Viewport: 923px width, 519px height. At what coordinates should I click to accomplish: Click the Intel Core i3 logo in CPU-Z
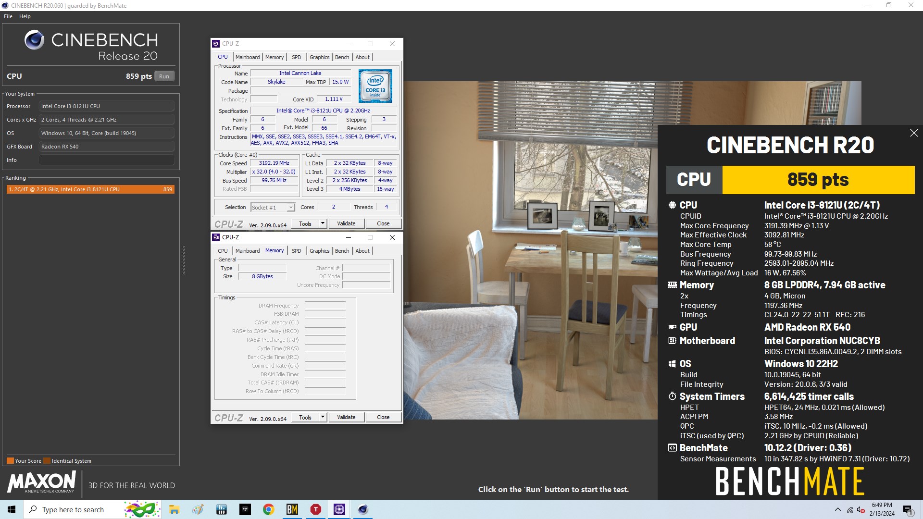click(x=375, y=86)
